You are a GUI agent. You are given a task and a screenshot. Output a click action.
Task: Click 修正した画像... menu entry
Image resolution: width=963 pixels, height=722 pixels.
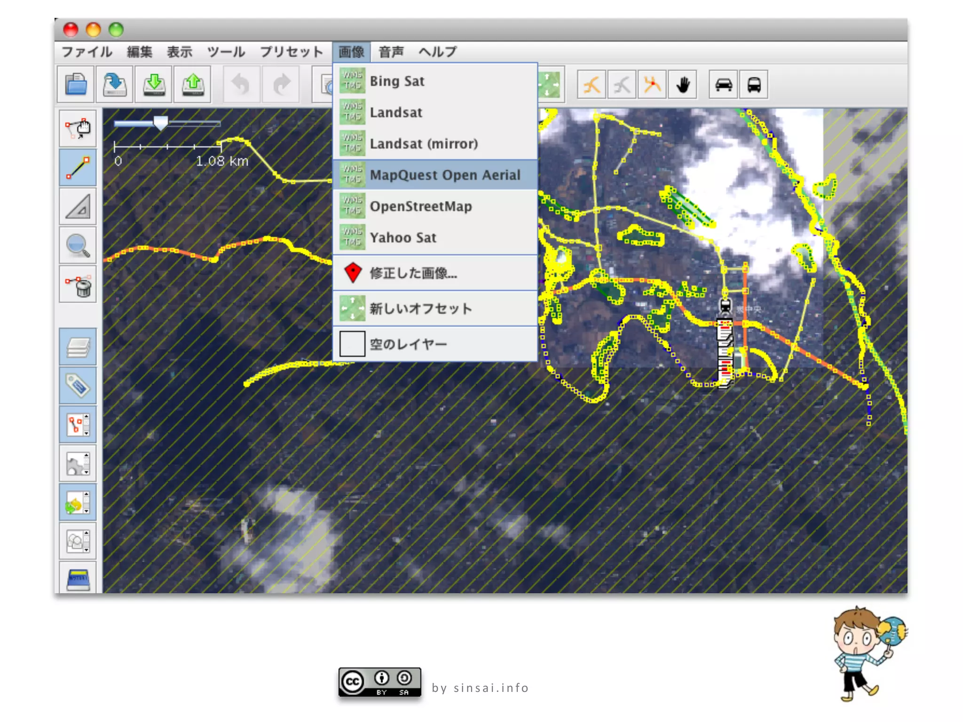click(413, 273)
